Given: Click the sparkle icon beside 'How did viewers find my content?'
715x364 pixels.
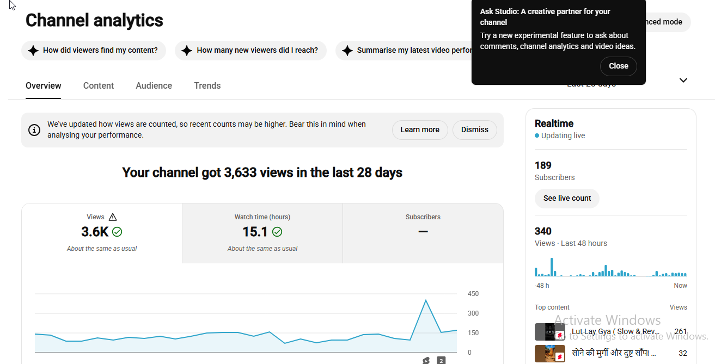Looking at the screenshot, I should click(x=33, y=51).
